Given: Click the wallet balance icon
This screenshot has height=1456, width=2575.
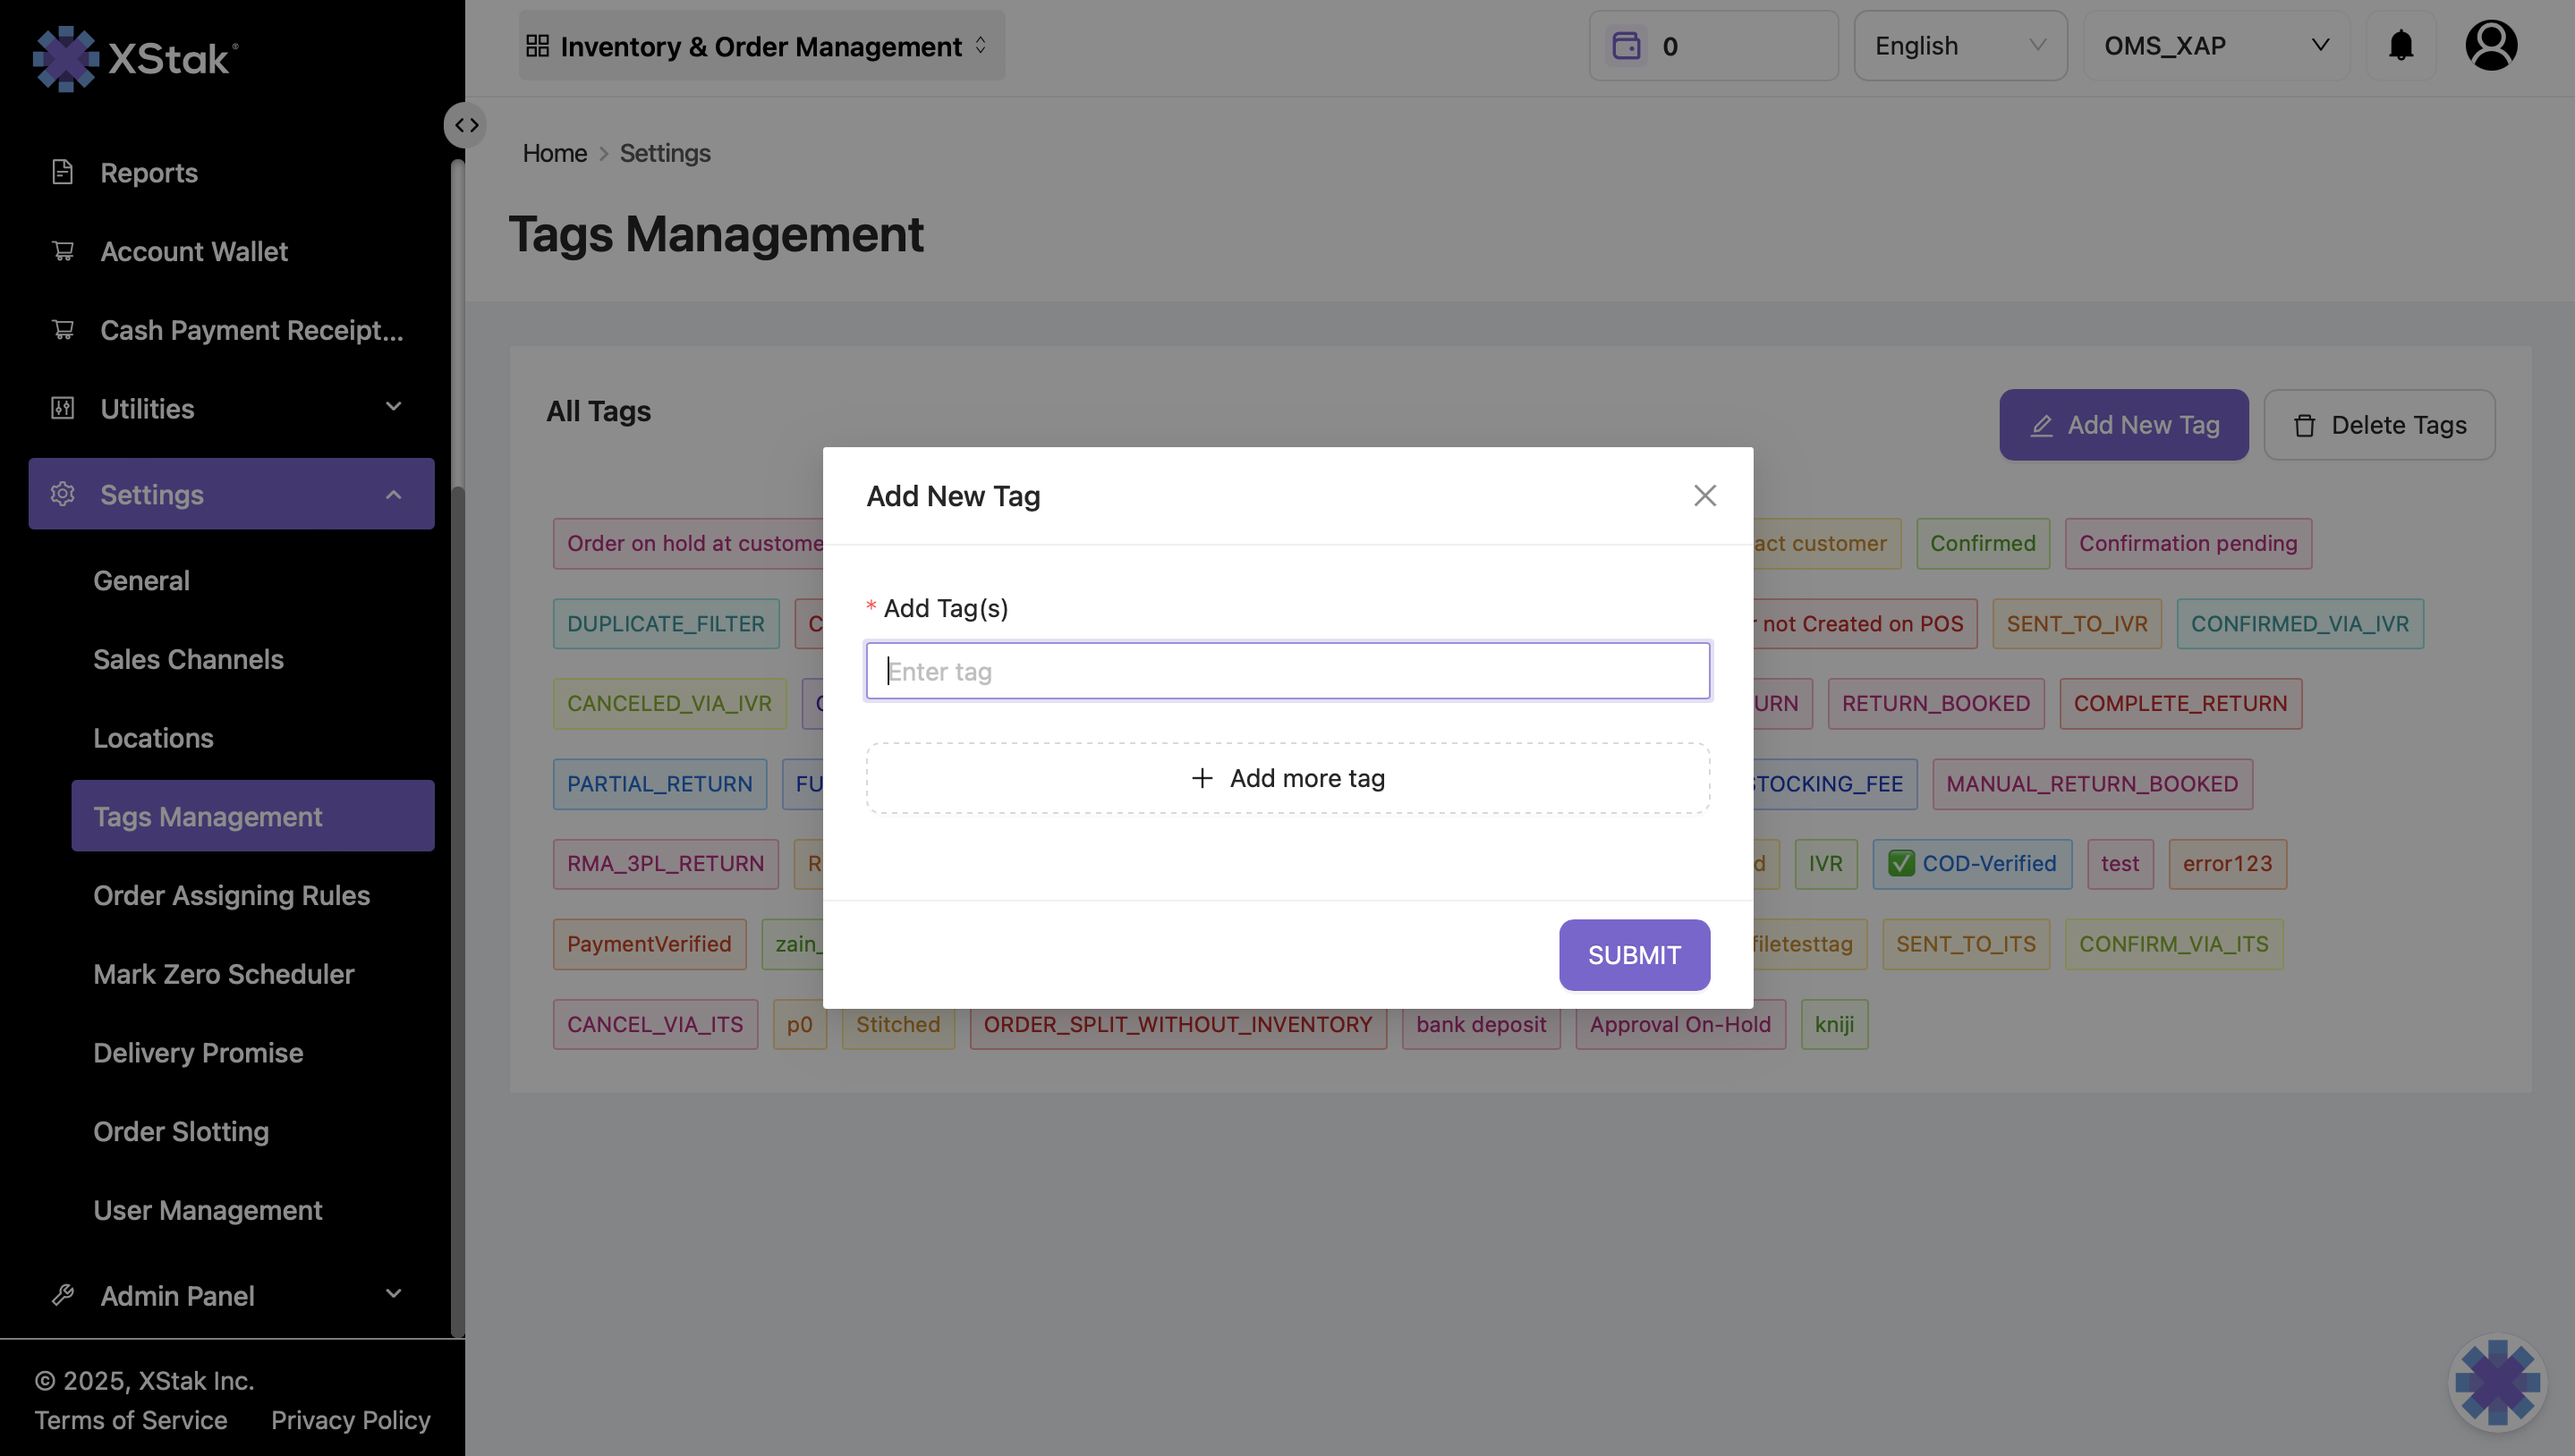Looking at the screenshot, I should (1626, 46).
